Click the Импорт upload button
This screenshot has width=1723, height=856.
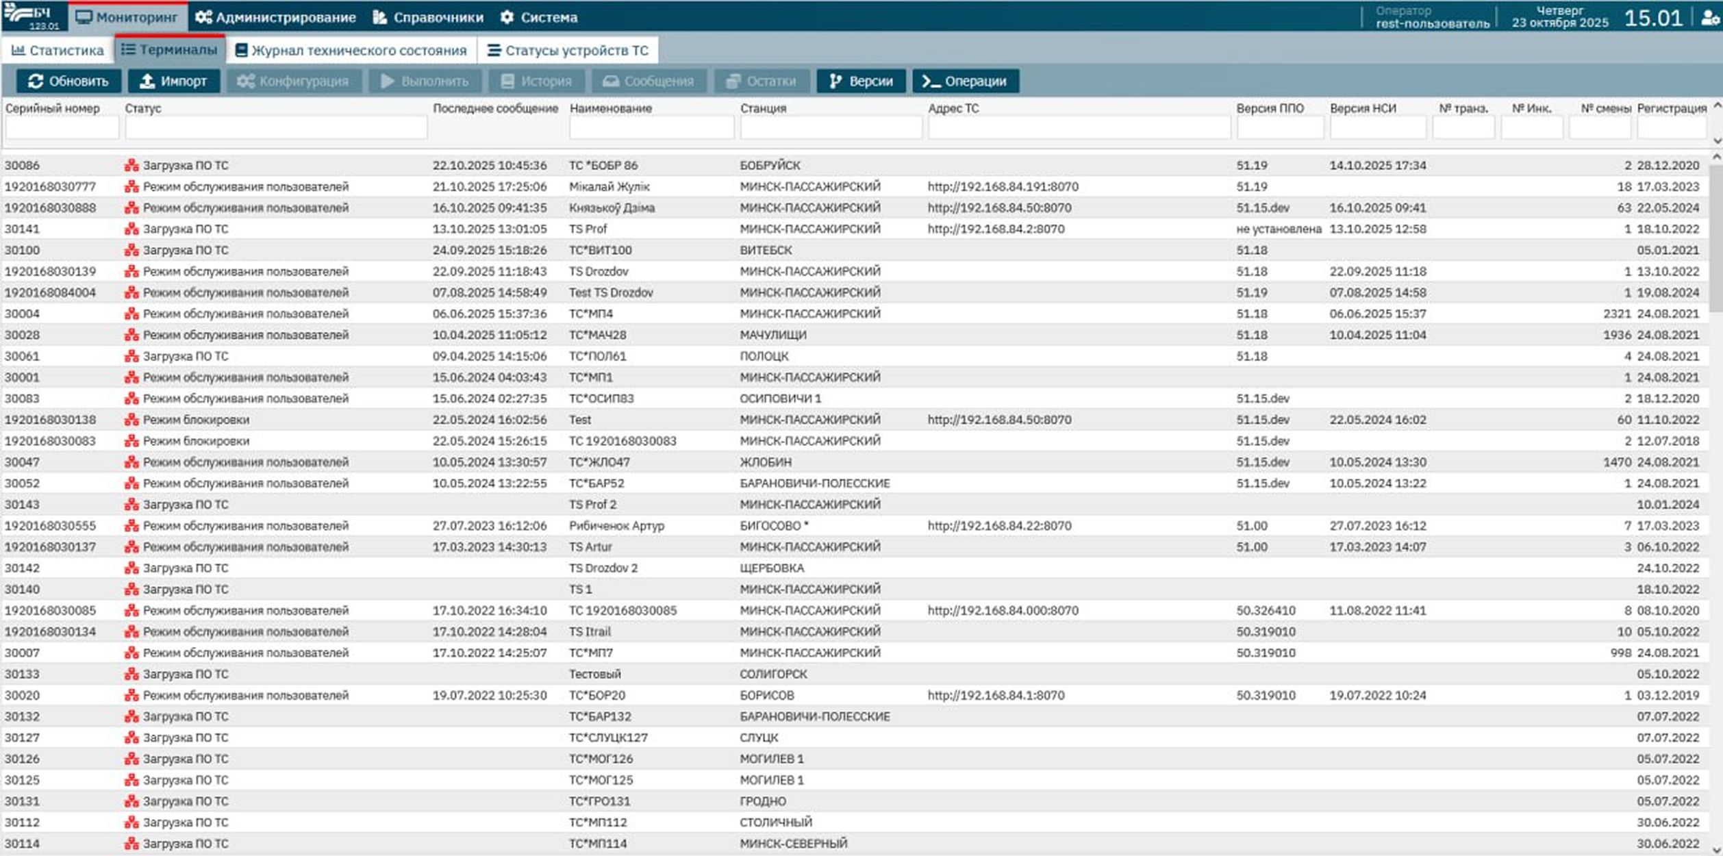point(173,81)
